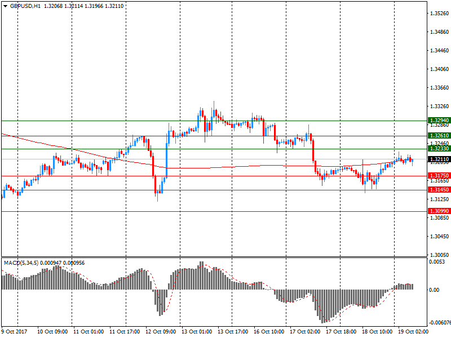Select the green 1.32330 price level label

pos(439,149)
